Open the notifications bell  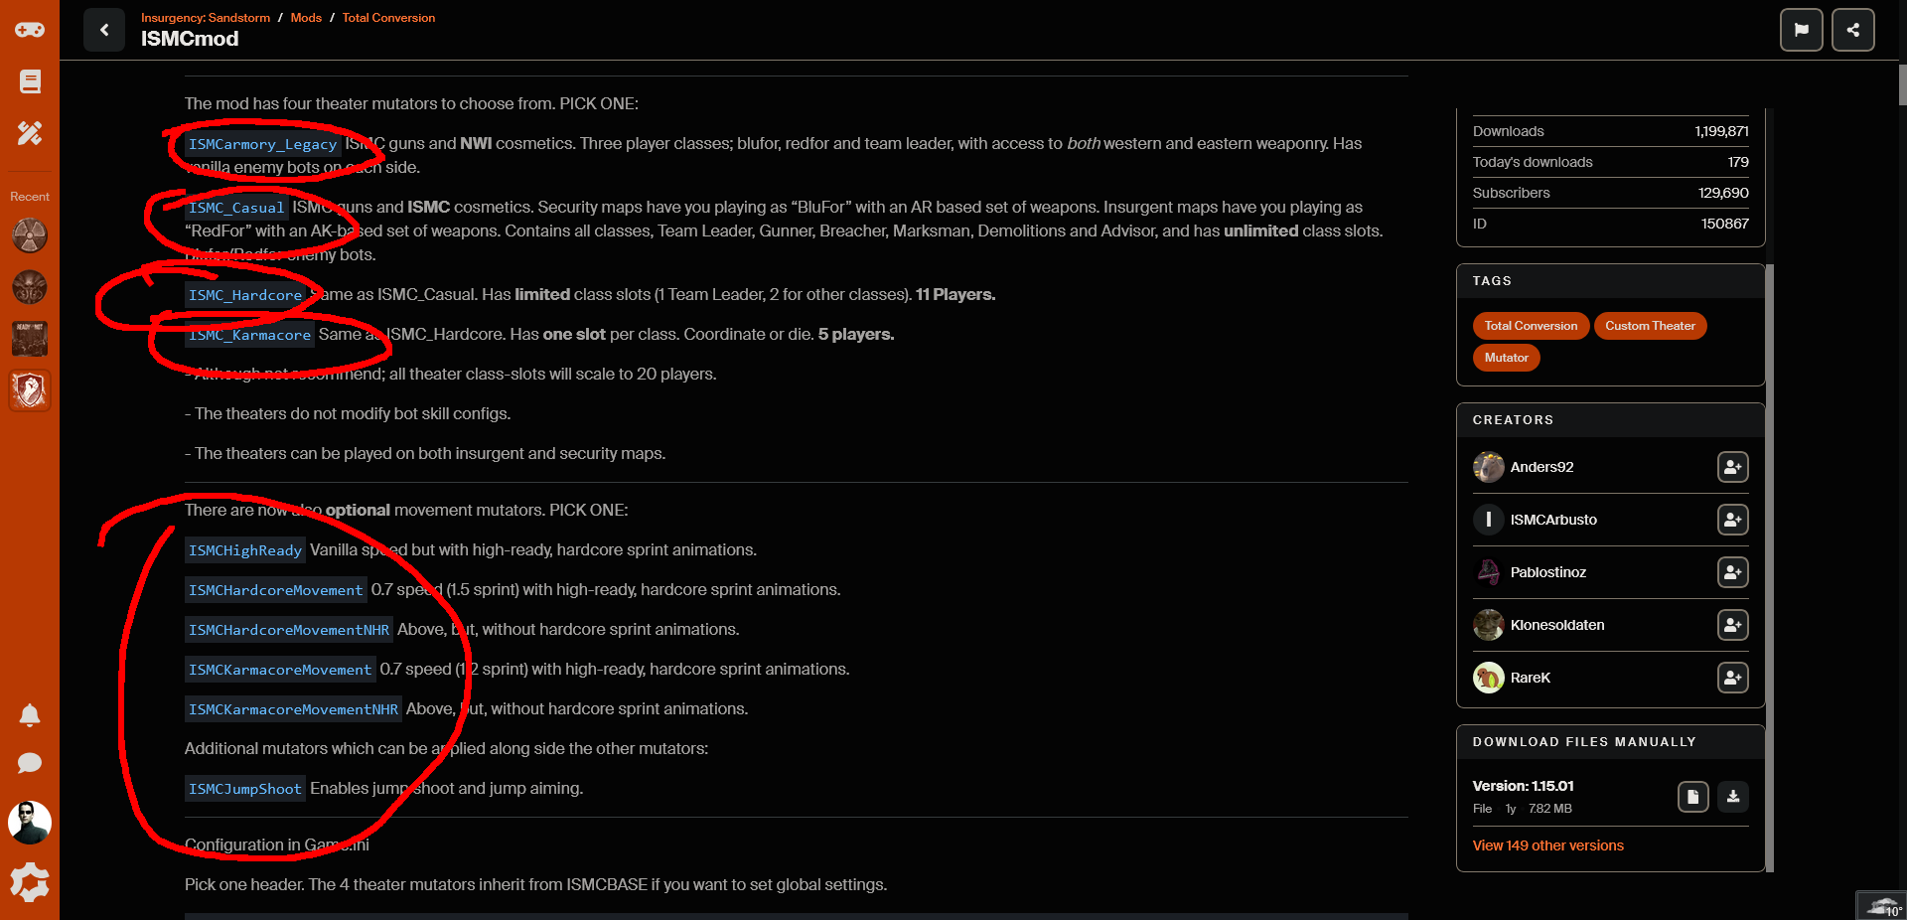[30, 715]
